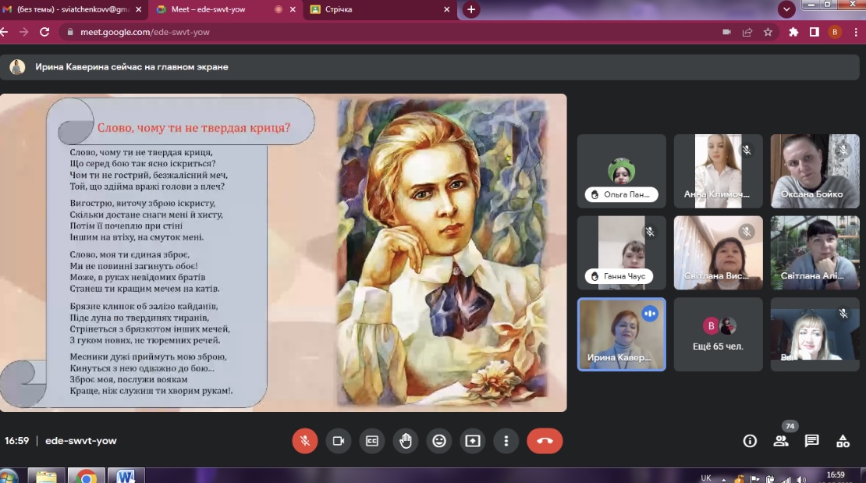Screen dimensions: 866x483
Task: Select Оксана Бойко video tile
Action: (815, 172)
